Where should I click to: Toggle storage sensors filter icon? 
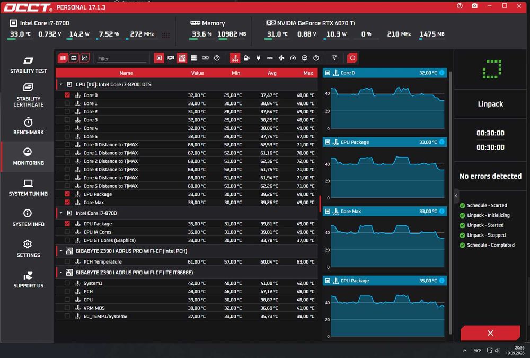point(193,58)
